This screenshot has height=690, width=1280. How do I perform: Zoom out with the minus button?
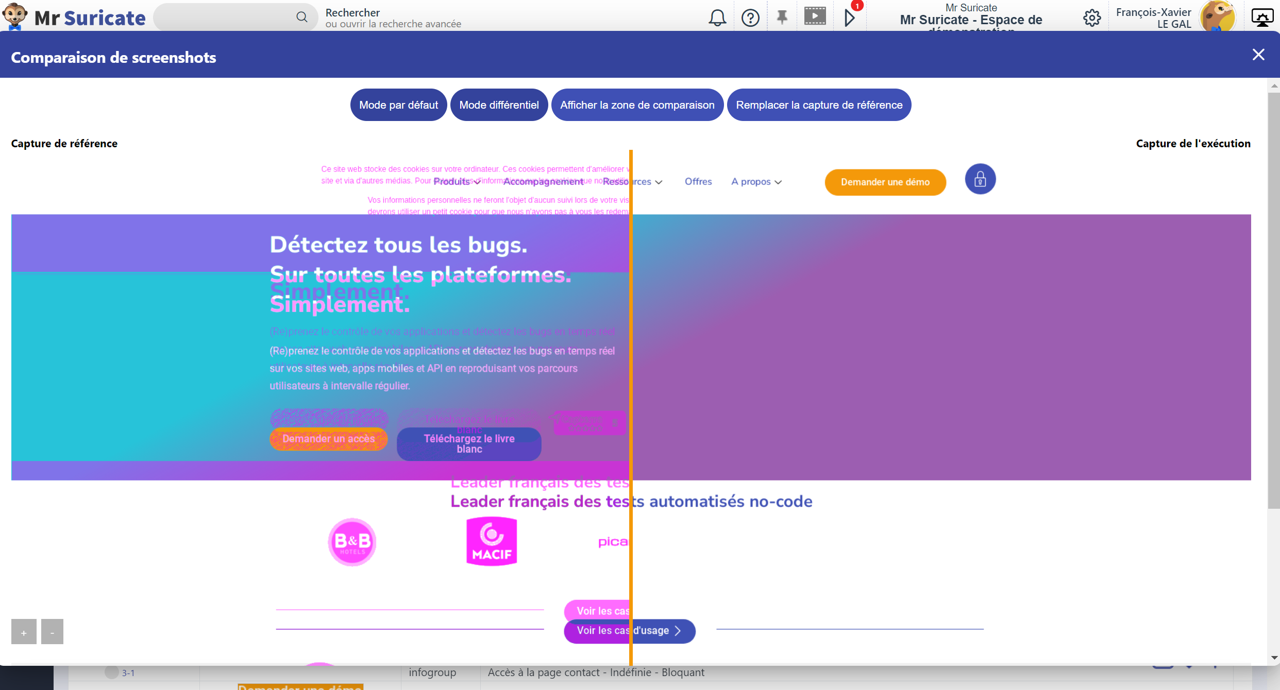[52, 632]
